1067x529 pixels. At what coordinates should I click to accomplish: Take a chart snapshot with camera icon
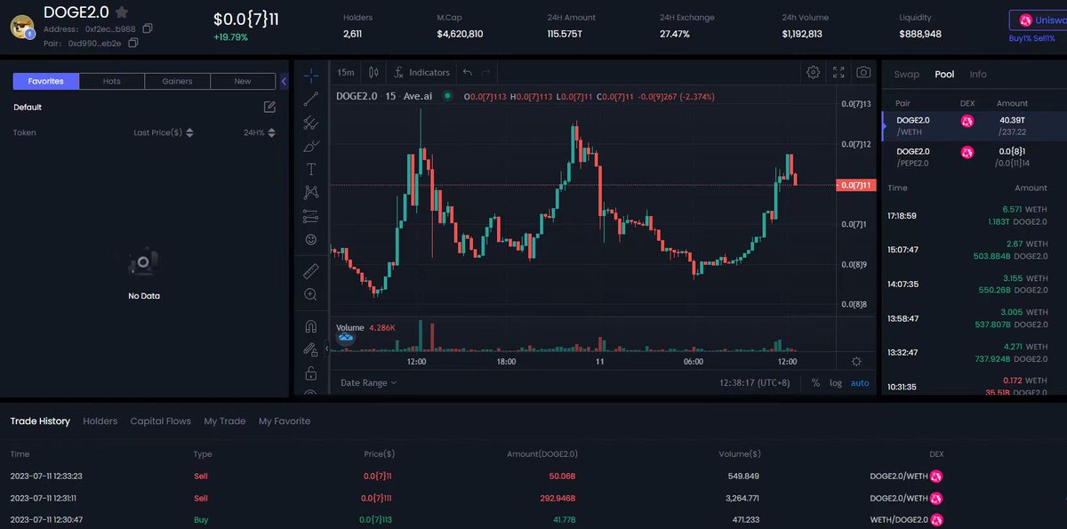[x=862, y=72]
